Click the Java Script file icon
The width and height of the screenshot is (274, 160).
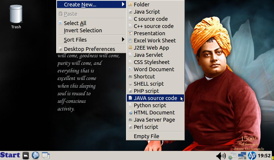[x=130, y=12]
